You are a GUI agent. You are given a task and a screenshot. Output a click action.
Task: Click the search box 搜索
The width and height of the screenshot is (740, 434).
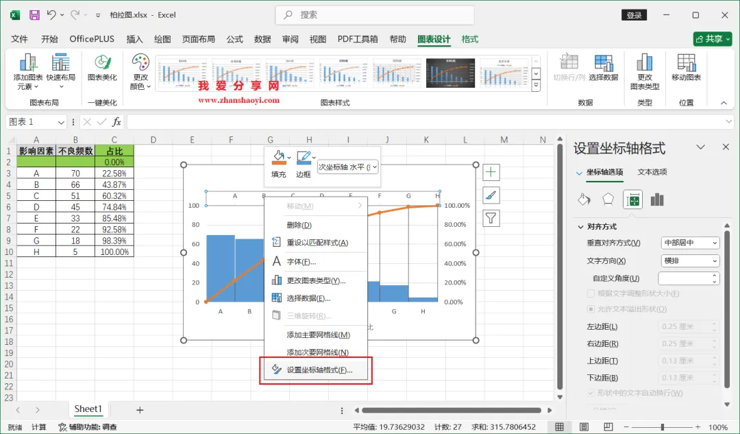click(x=375, y=15)
